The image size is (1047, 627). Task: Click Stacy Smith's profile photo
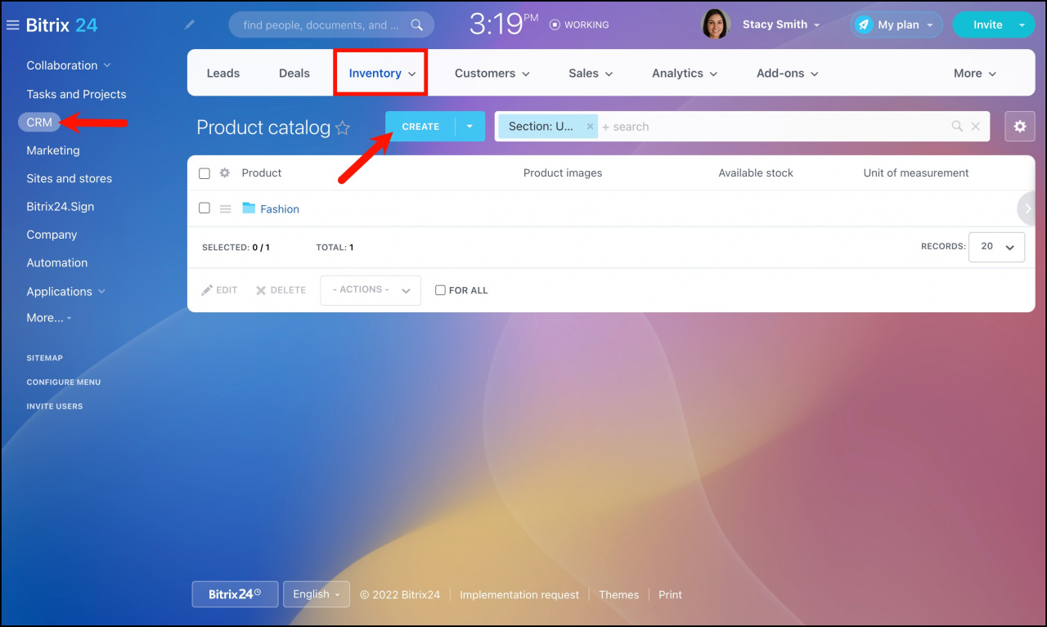pyautogui.click(x=716, y=25)
